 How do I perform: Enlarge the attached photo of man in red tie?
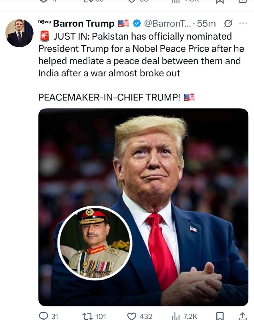click(143, 207)
